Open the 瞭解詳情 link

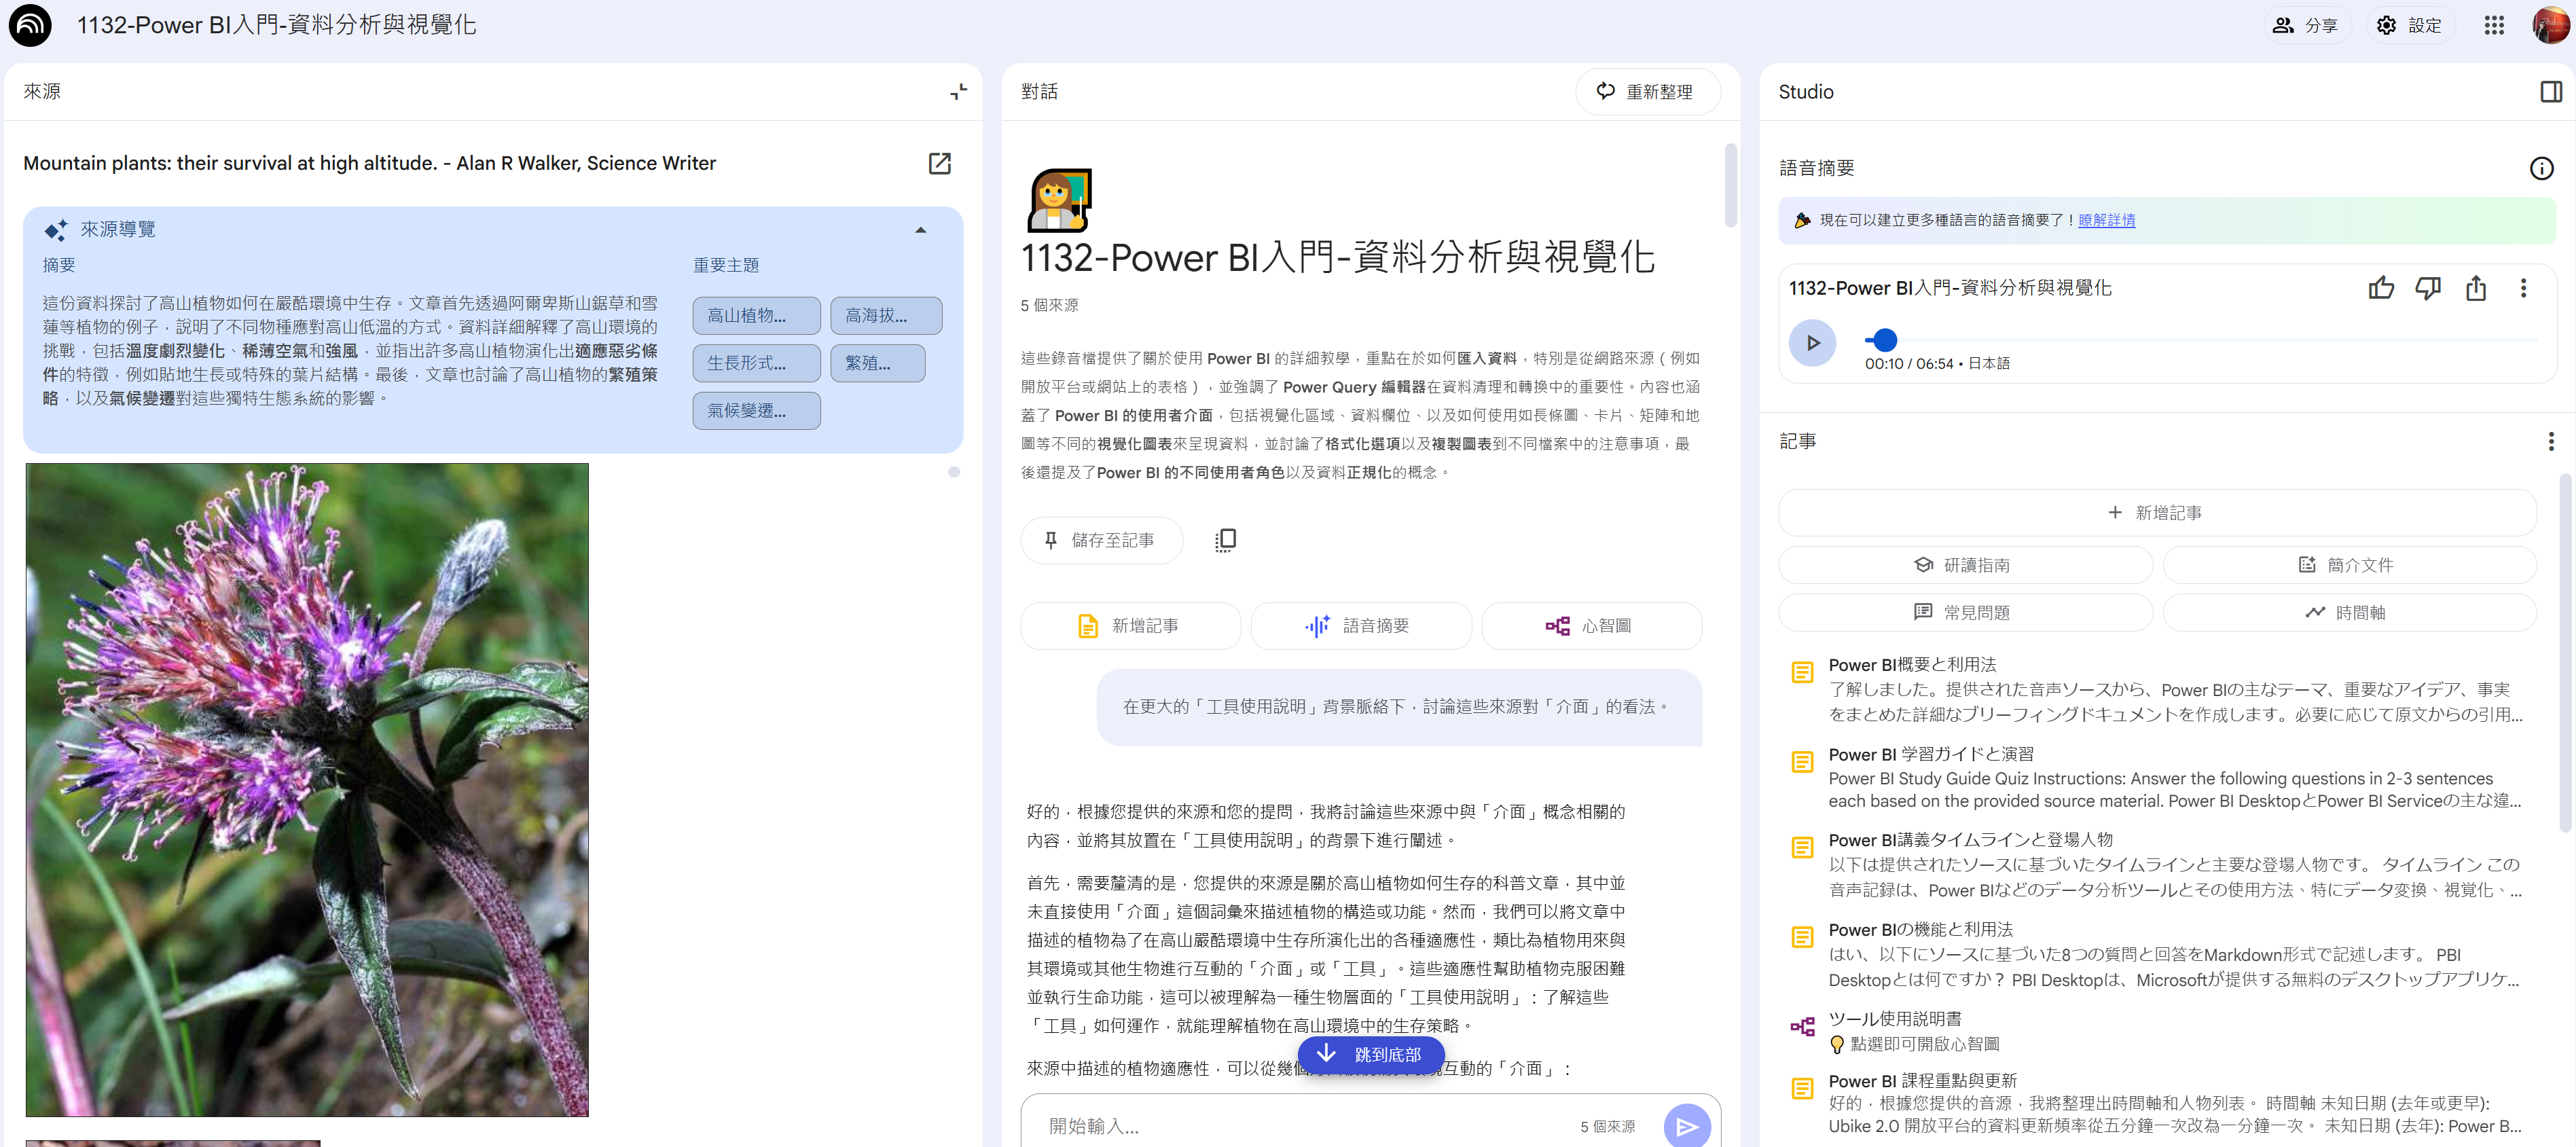2106,220
